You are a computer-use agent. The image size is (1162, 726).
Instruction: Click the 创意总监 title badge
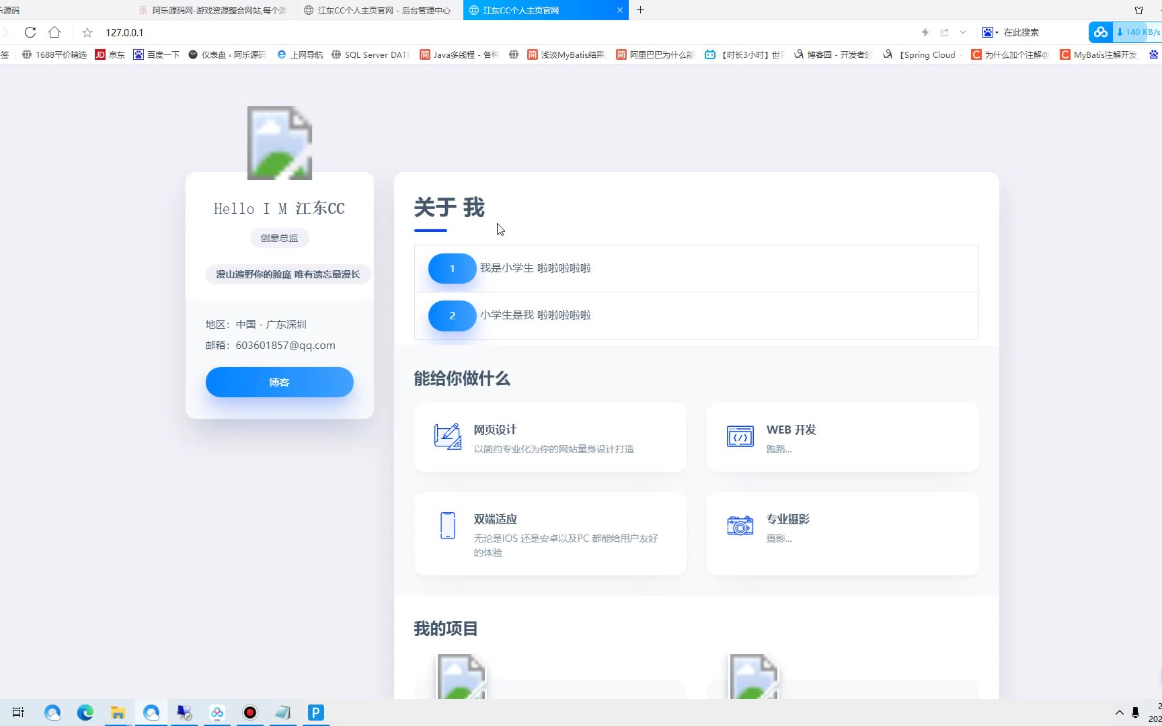coord(279,238)
